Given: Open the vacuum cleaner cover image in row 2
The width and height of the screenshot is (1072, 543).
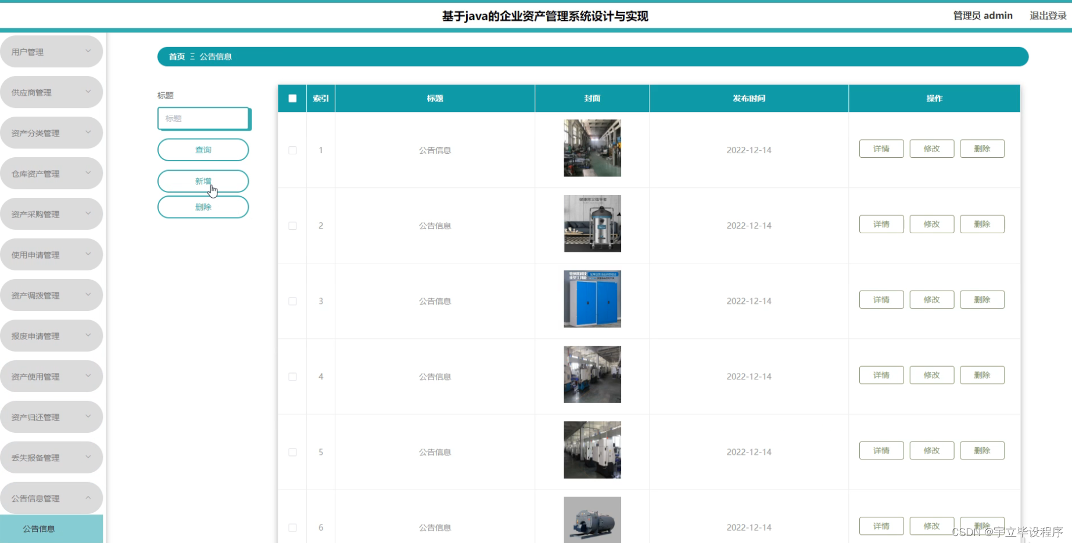Looking at the screenshot, I should [x=592, y=223].
